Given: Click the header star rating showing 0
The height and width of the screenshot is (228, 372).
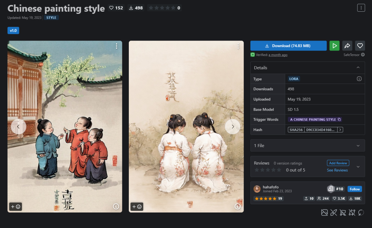Looking at the screenshot, I should click(x=164, y=8).
